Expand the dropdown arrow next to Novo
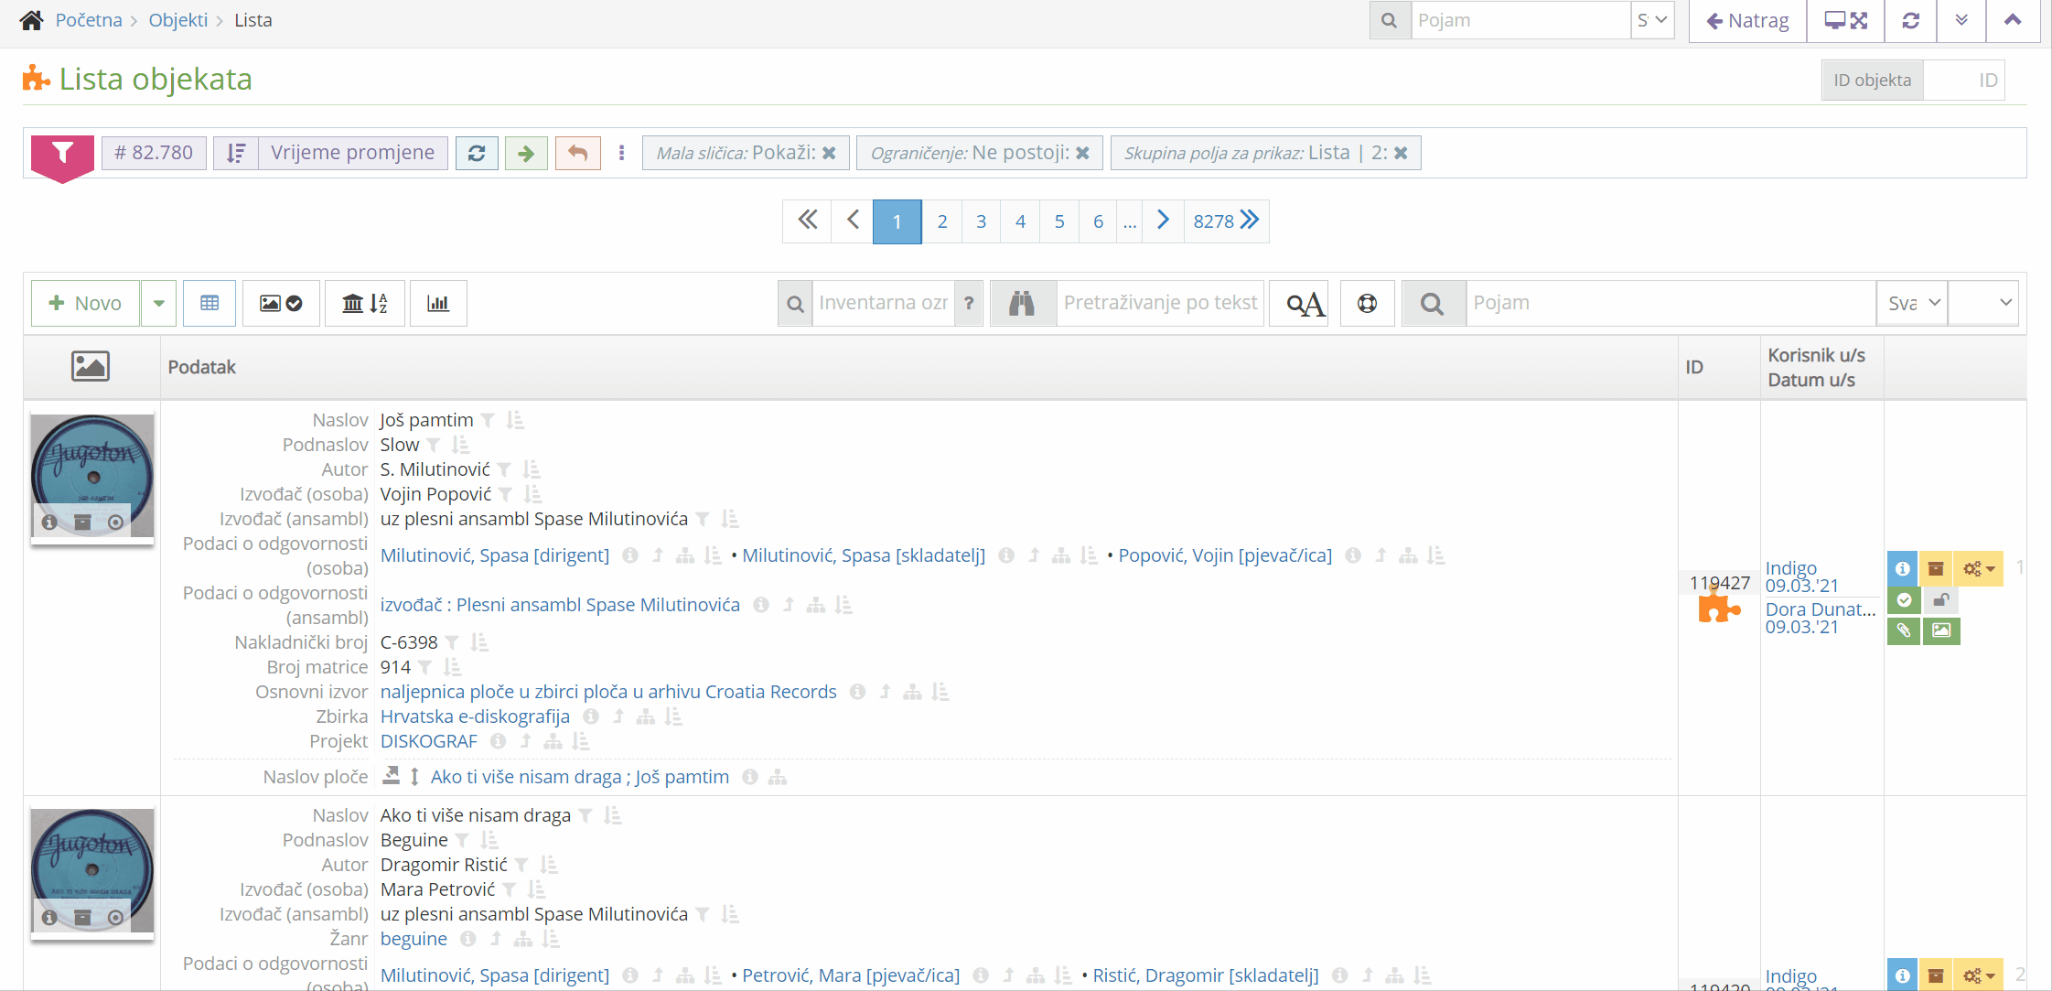This screenshot has width=2052, height=991. (158, 303)
